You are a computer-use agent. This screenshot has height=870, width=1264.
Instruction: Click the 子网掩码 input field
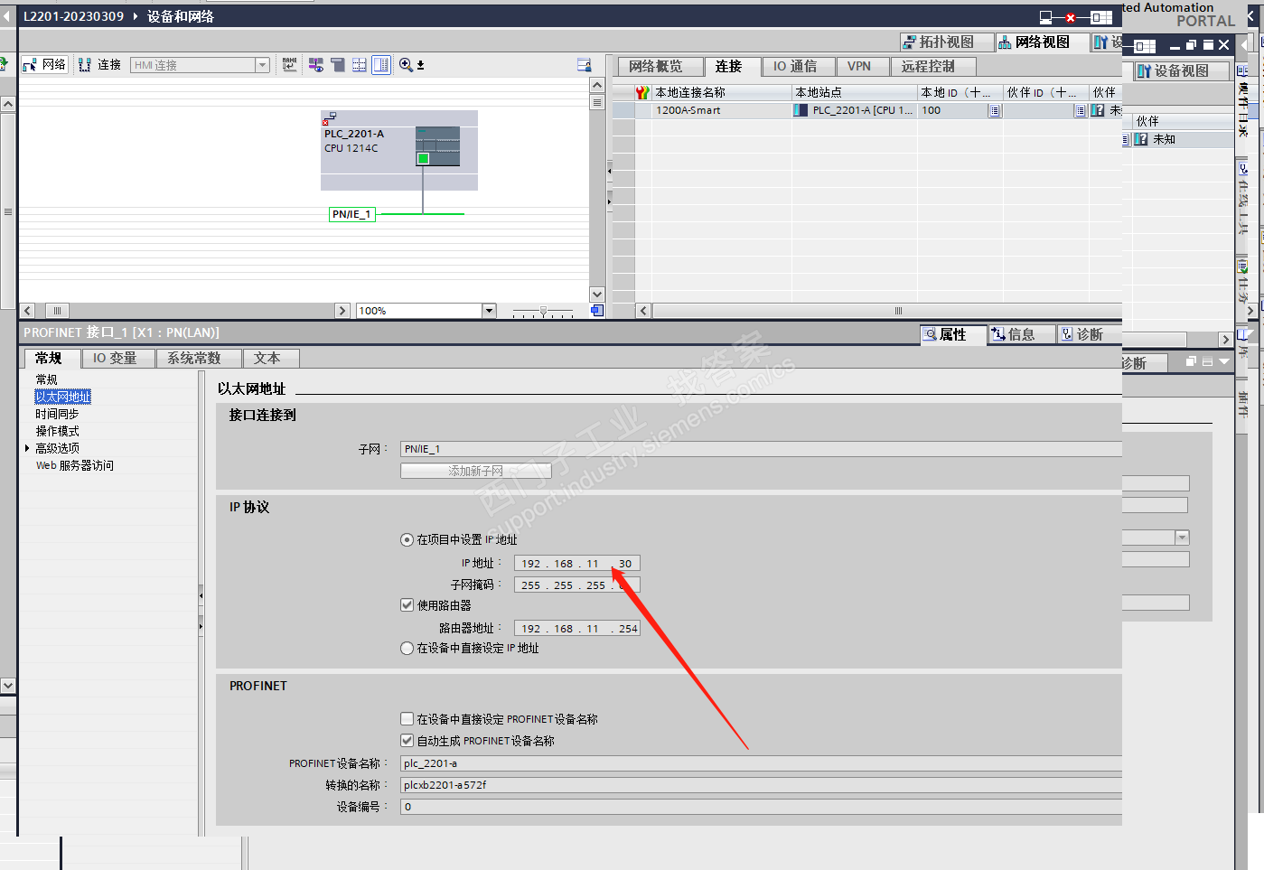coord(577,585)
